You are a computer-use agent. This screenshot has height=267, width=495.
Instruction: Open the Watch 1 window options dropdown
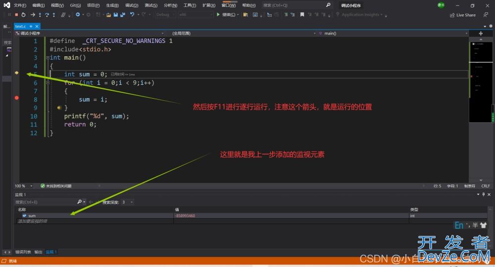[478, 194]
